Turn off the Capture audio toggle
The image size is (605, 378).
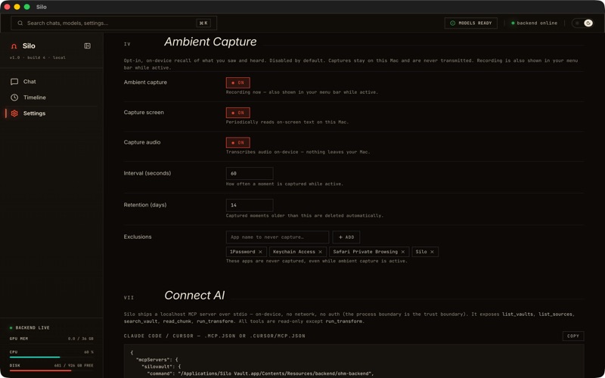(237, 143)
